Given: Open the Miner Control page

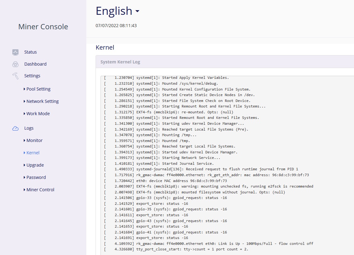Looking at the screenshot, I should coord(40,190).
